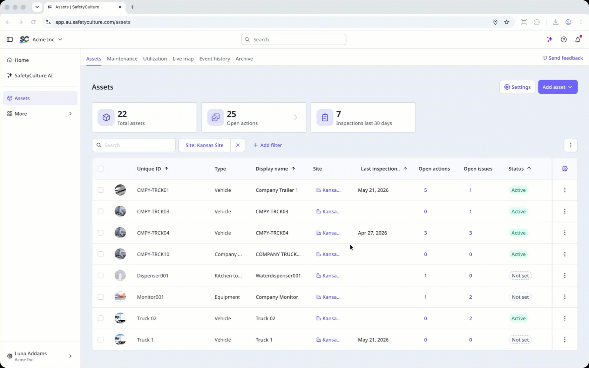
Task: Remove the Kansas Site filter with X
Action: [x=238, y=145]
